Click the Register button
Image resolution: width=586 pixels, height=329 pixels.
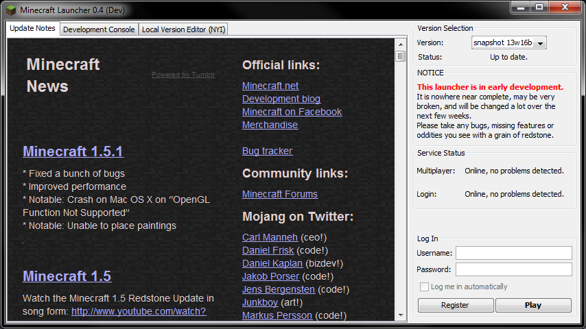coord(456,305)
